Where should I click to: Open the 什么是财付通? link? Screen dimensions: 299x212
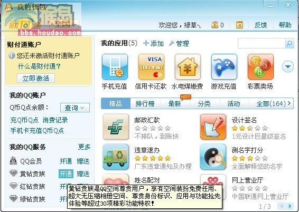pyautogui.click(x=39, y=66)
